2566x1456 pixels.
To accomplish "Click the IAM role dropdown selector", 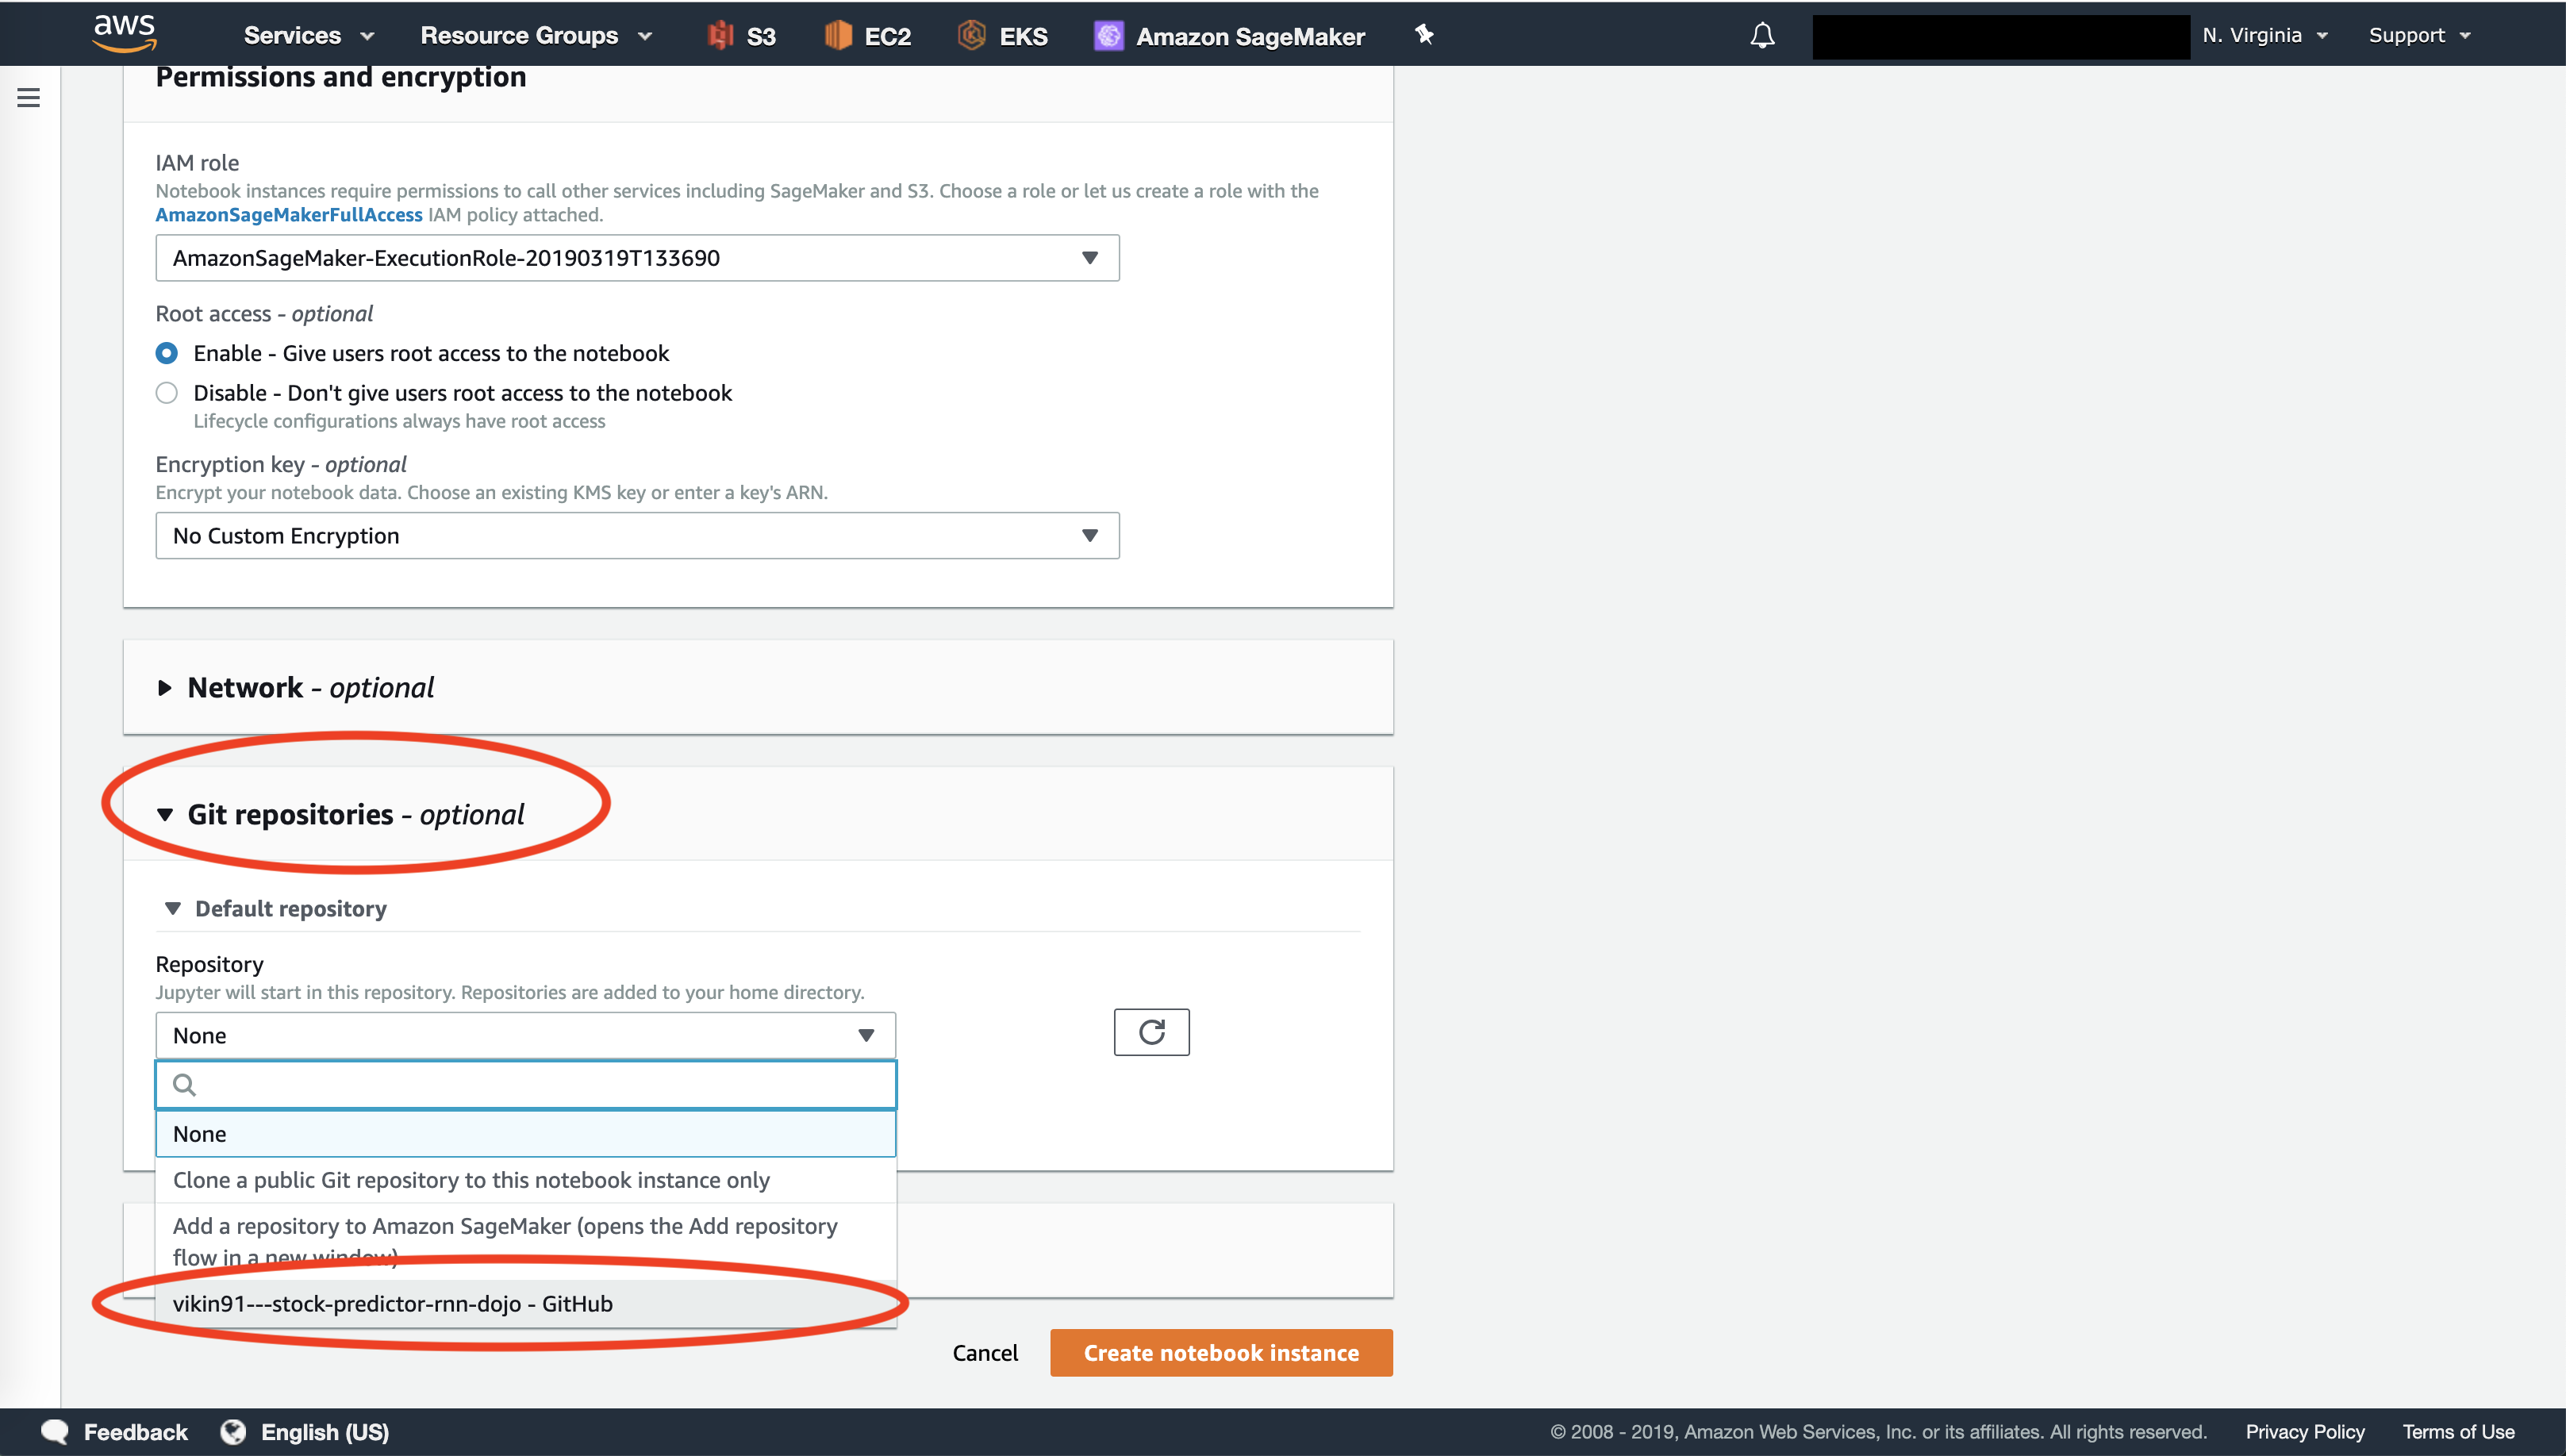I will [x=636, y=257].
